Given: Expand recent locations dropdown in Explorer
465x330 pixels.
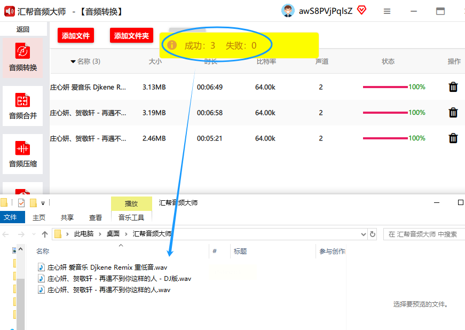Looking at the screenshot, I should pyautogui.click(x=34, y=234).
